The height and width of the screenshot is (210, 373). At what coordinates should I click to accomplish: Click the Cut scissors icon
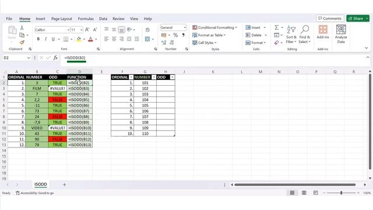point(22,27)
